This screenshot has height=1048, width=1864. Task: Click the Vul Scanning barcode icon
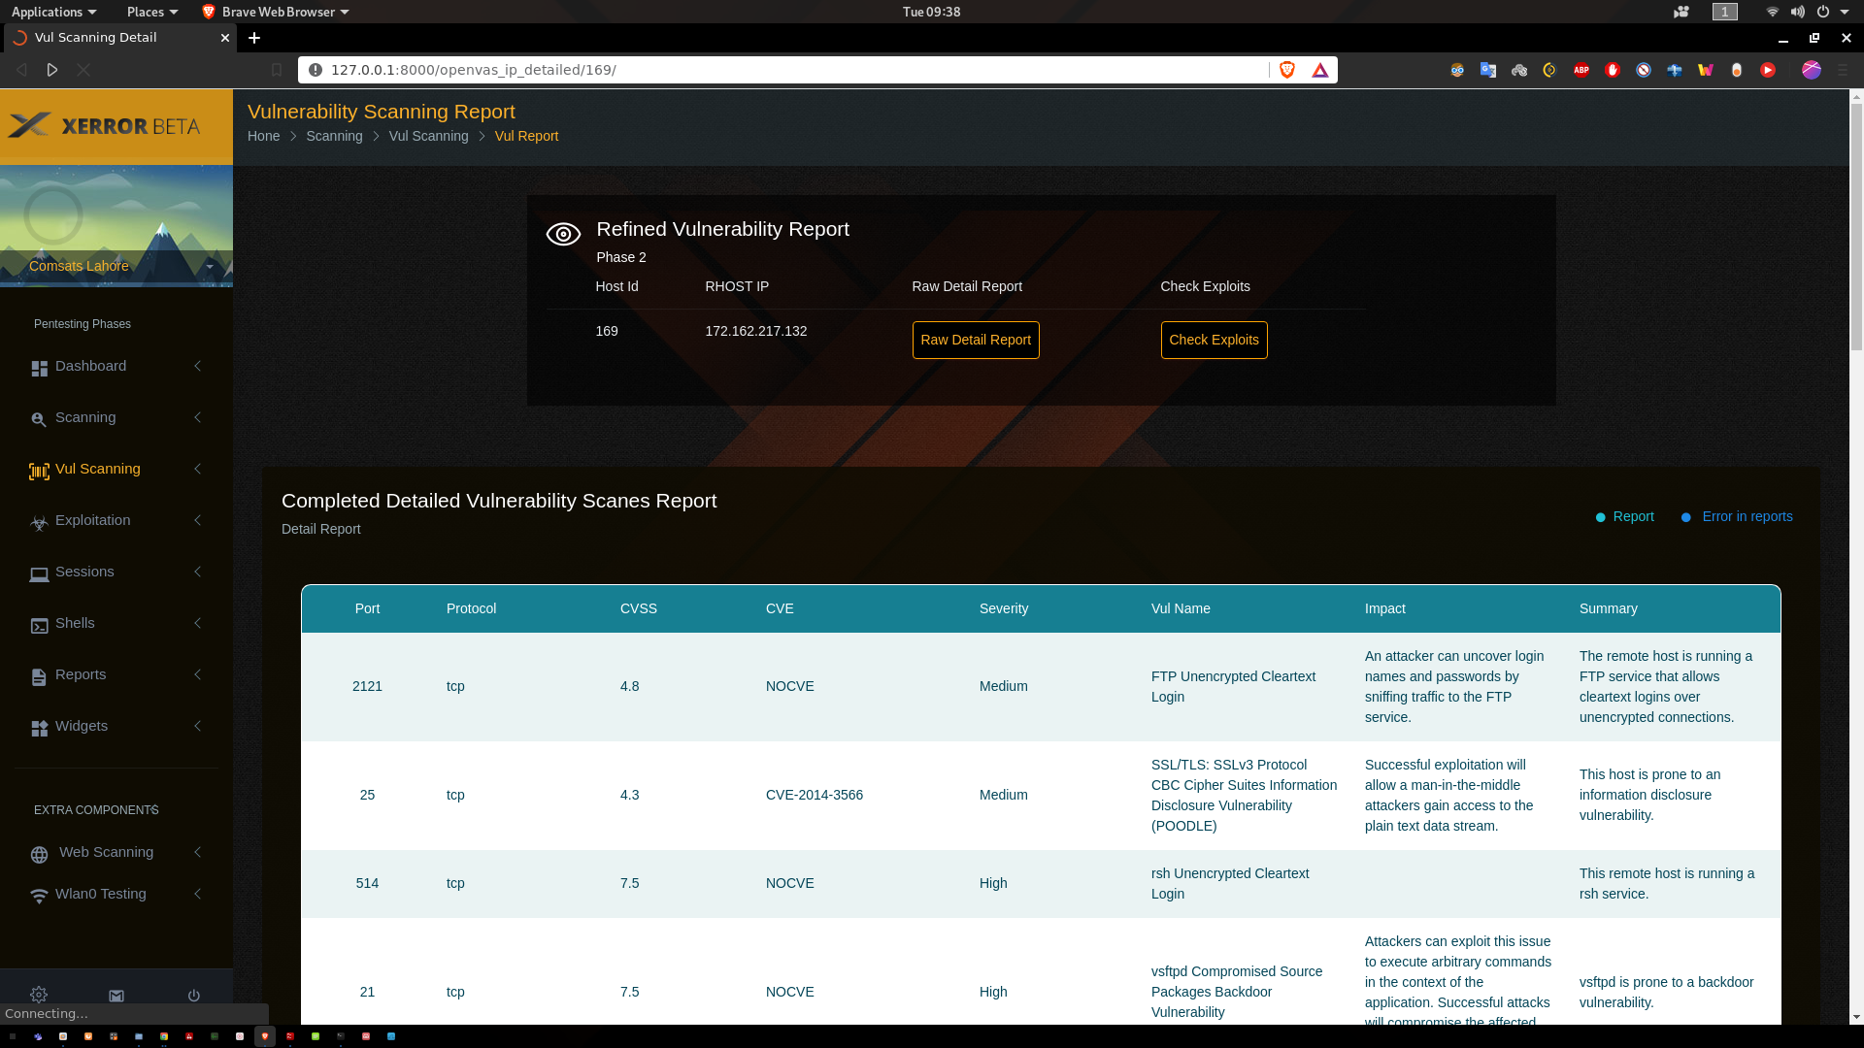pos(39,472)
